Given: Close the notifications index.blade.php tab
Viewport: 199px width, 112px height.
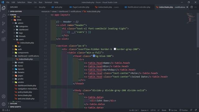Looking at the screenshot, I should (187, 7).
